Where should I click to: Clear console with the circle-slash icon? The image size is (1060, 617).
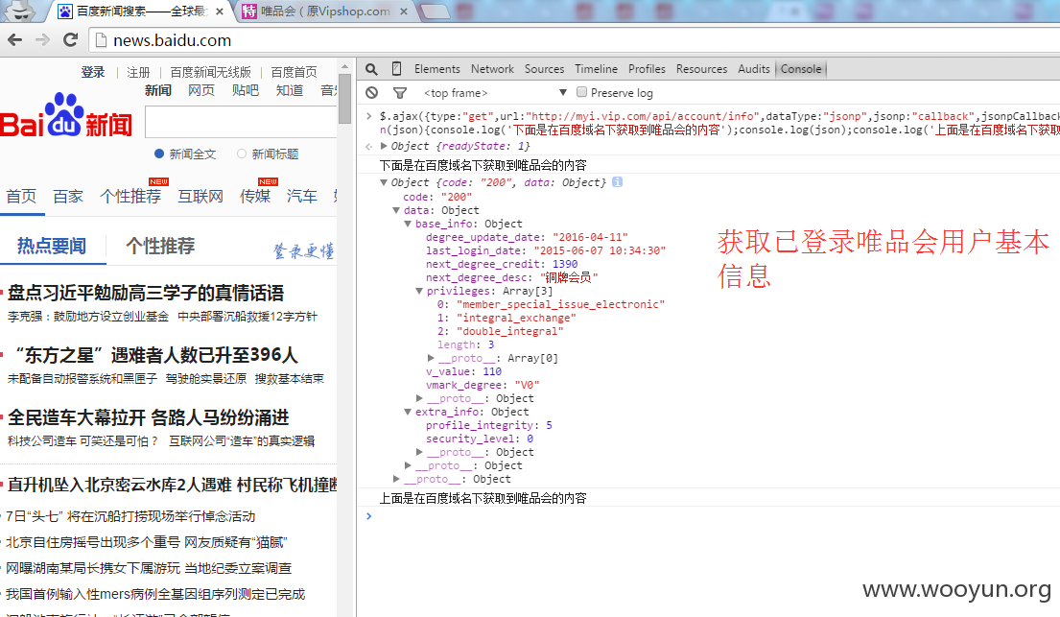tap(372, 93)
